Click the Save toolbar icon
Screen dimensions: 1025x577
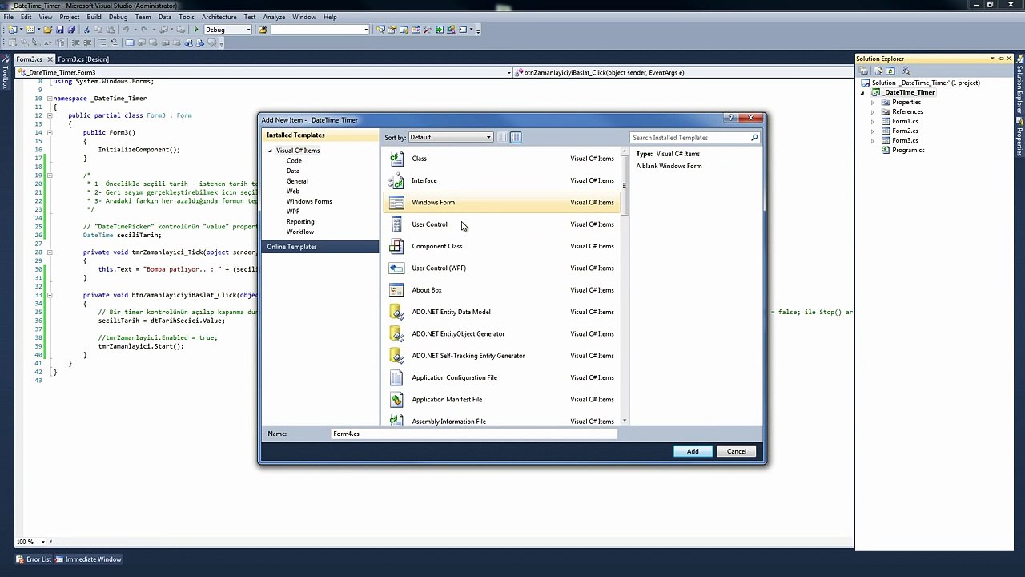pos(60,30)
